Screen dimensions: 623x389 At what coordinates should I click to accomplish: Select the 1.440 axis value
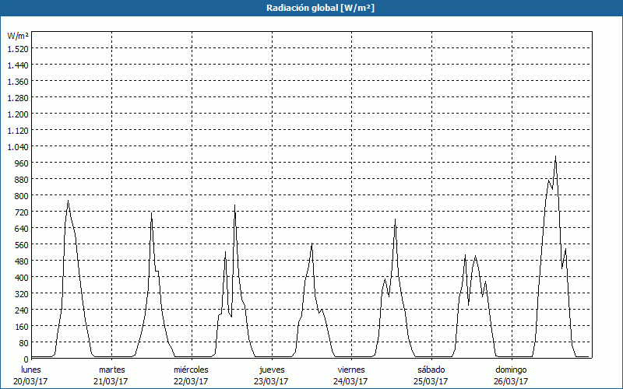(18, 65)
